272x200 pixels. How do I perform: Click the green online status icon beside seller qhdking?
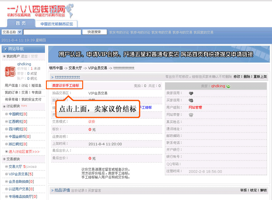[x=228, y=86]
